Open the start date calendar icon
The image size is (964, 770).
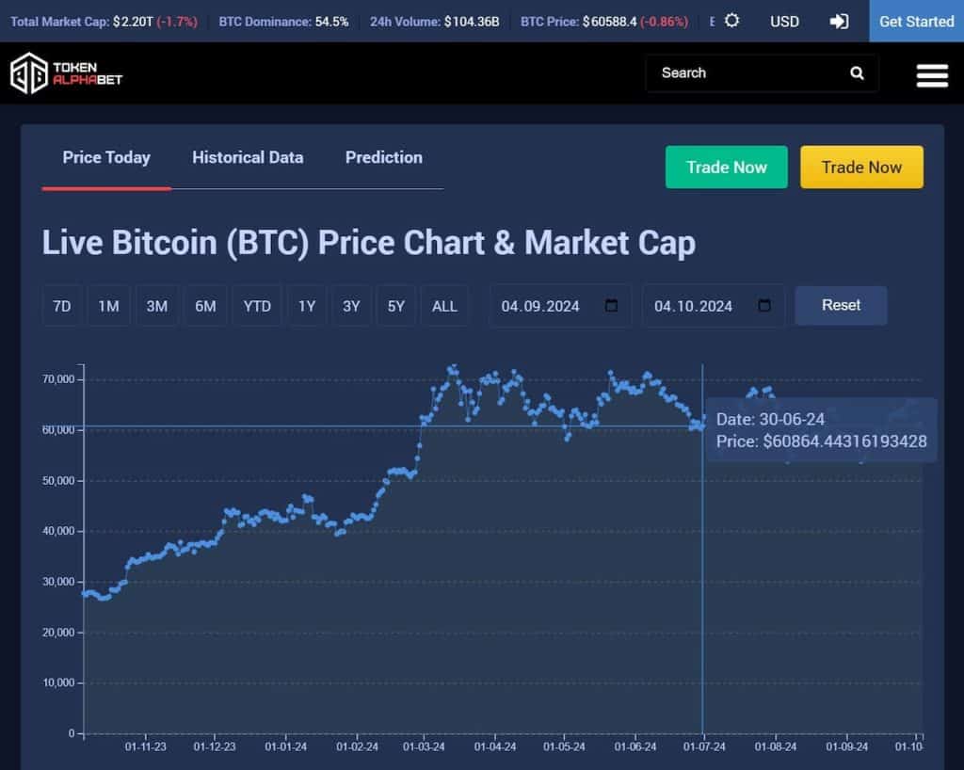pyautogui.click(x=612, y=305)
